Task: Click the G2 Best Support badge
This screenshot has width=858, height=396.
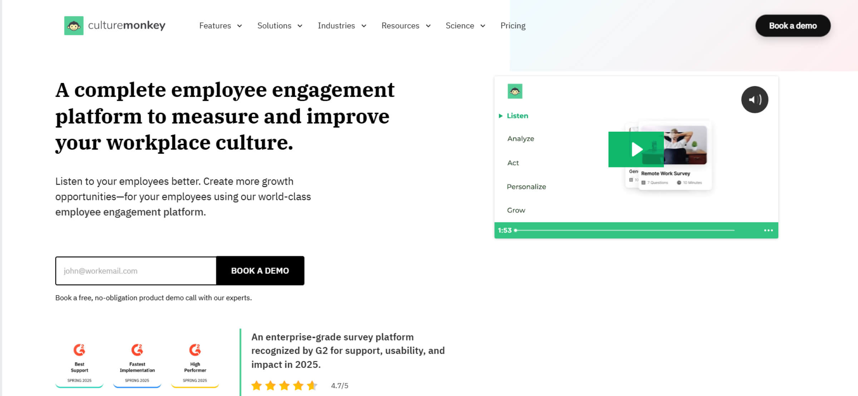Action: [79, 361]
